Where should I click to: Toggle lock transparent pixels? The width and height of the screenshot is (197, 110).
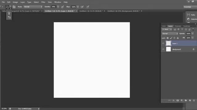click(x=167, y=38)
